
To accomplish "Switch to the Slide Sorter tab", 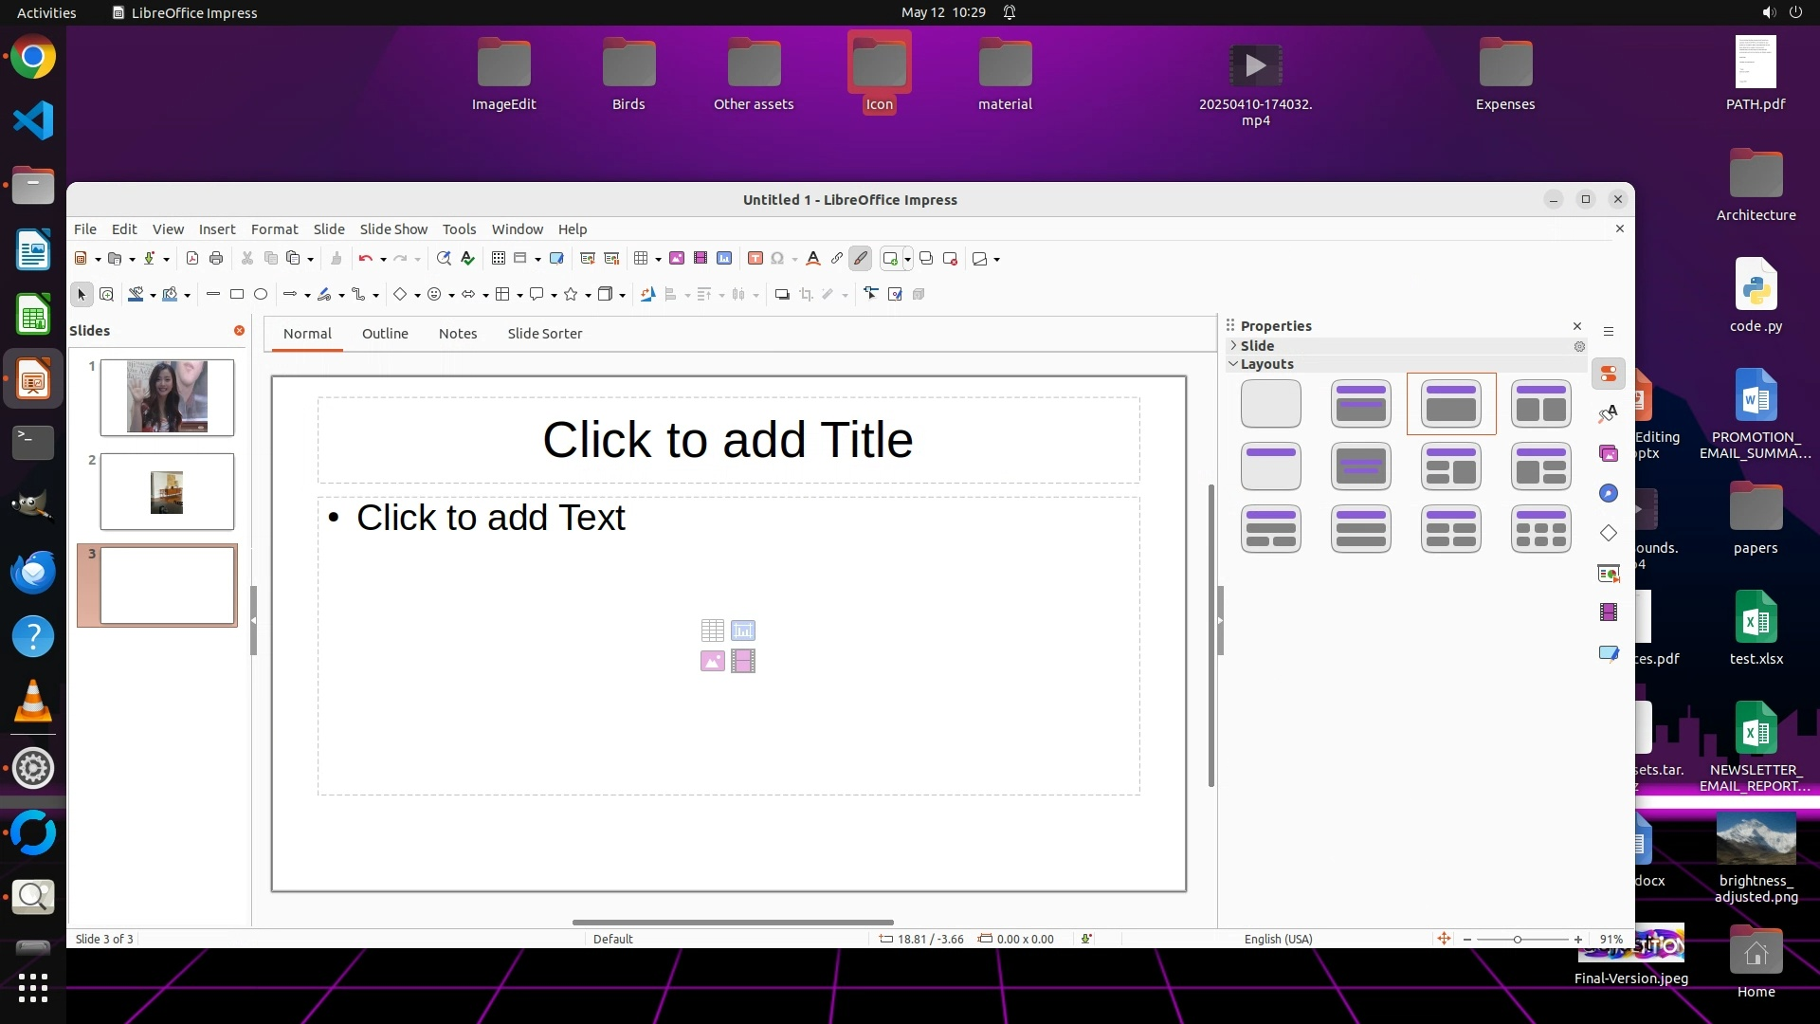I will coord(544,334).
